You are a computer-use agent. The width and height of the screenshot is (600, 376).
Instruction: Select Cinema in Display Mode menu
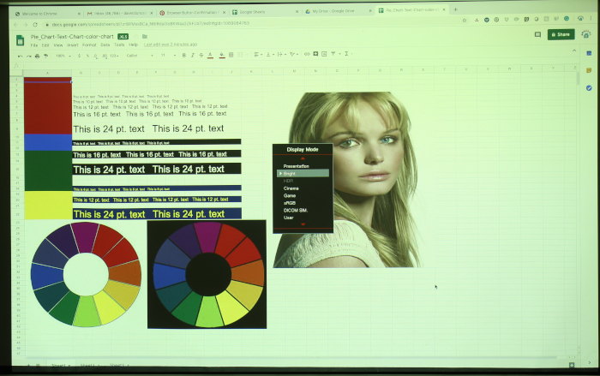point(291,188)
